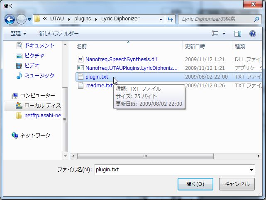
Task: Select the readme.txt file
Action: (x=99, y=86)
